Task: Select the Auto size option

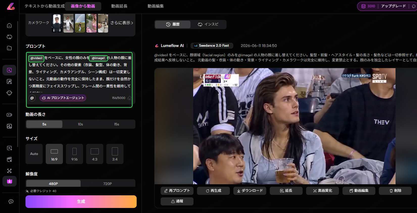Action: click(x=34, y=154)
